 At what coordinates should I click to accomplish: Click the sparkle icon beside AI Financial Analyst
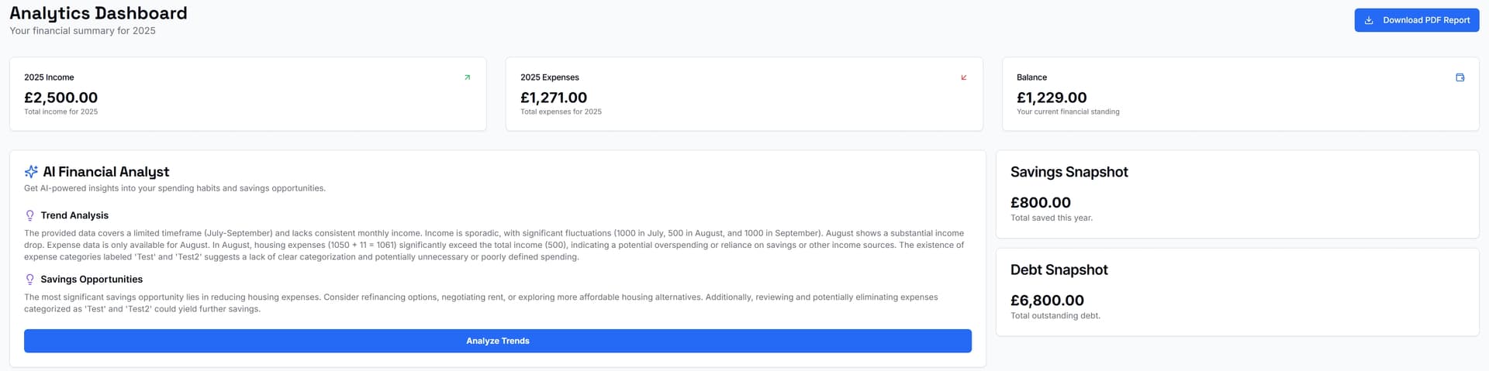[x=31, y=172]
